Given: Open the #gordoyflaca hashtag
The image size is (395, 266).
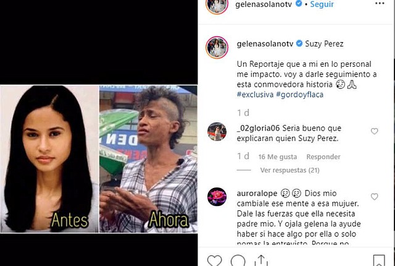Looking at the screenshot, I should [x=299, y=95].
